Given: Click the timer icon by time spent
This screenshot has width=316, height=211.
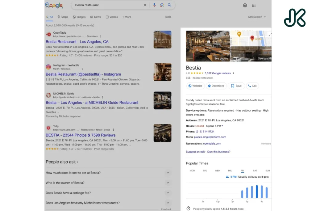Looking at the screenshot, I should (x=188, y=209).
